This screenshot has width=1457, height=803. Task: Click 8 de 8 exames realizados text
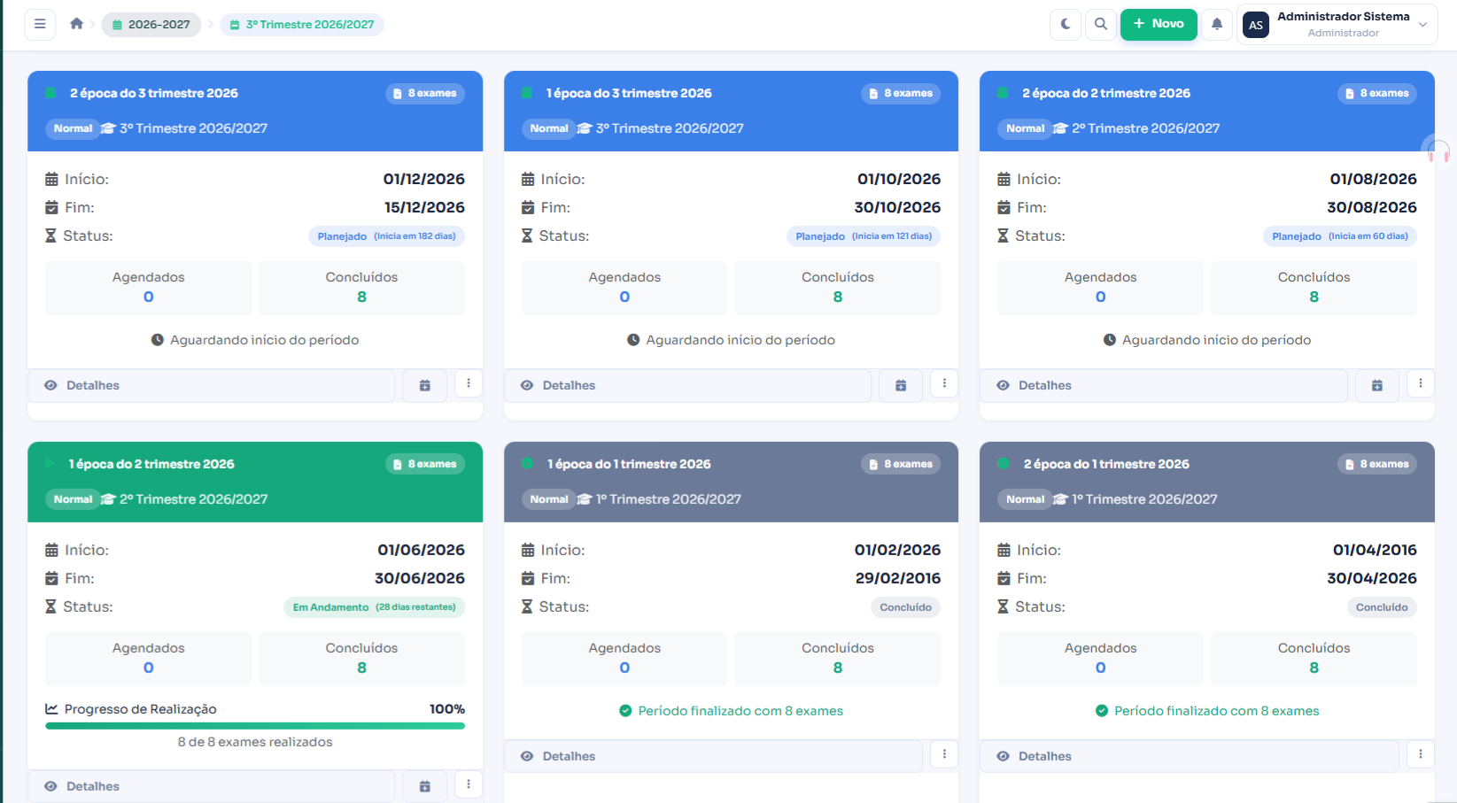click(x=255, y=742)
